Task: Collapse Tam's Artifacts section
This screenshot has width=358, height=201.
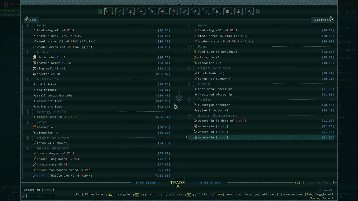Action: coord(30,79)
